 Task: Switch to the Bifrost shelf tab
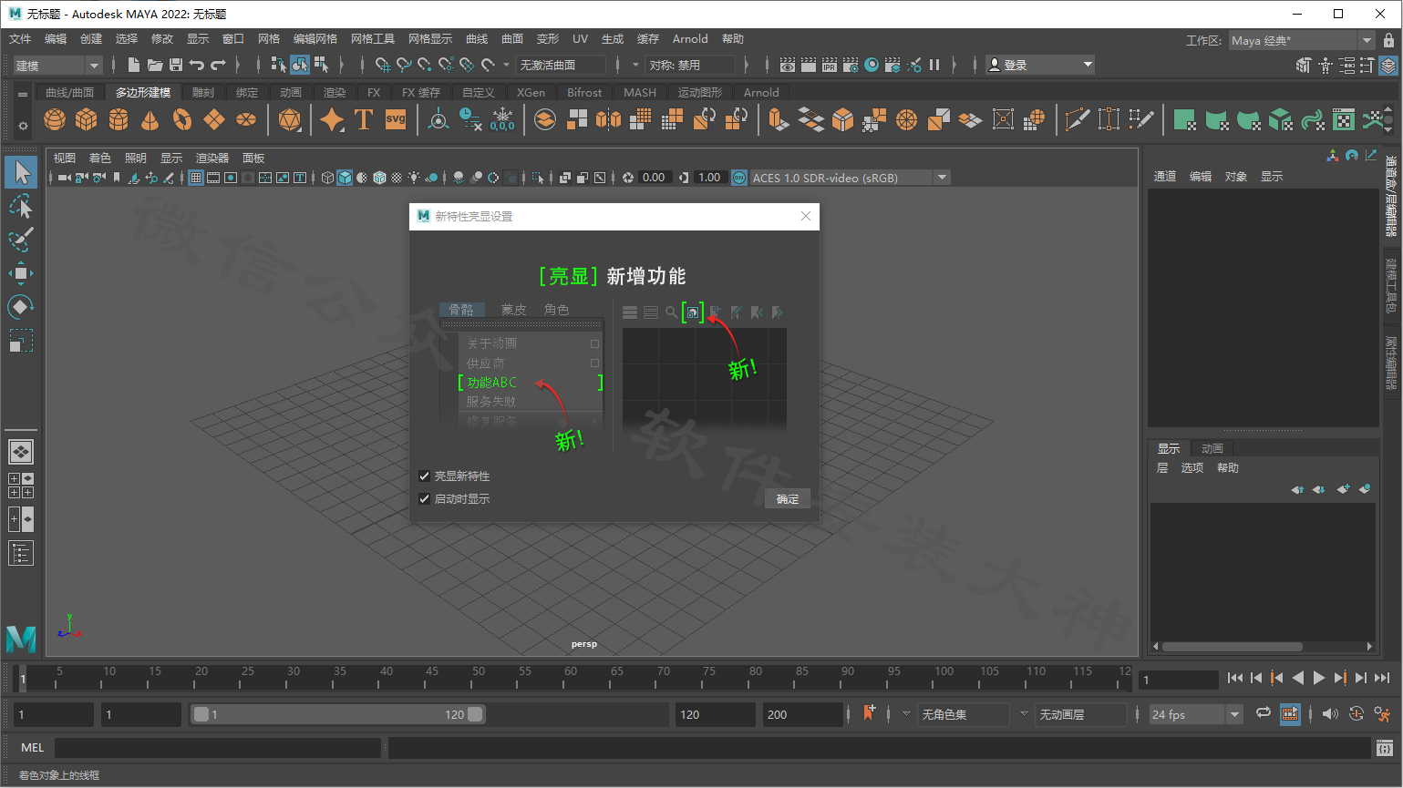(x=584, y=92)
